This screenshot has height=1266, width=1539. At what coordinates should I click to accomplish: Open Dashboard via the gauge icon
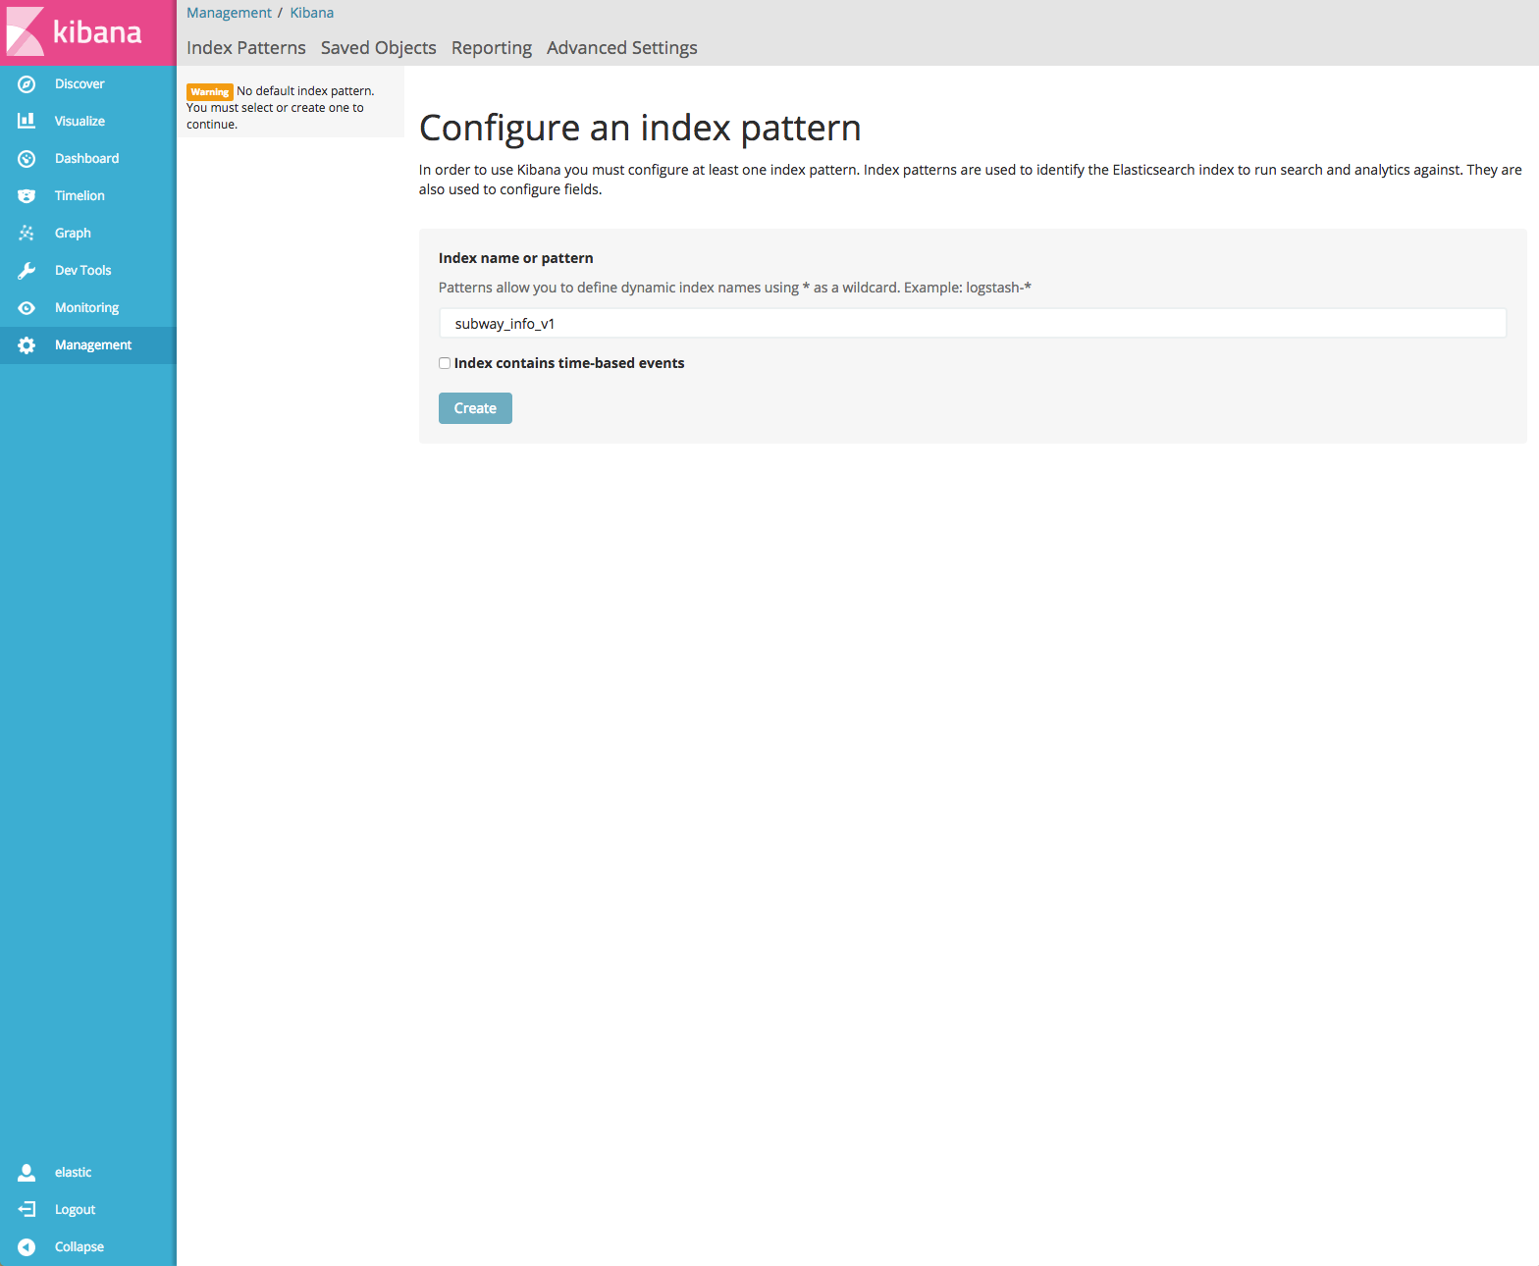(x=27, y=159)
